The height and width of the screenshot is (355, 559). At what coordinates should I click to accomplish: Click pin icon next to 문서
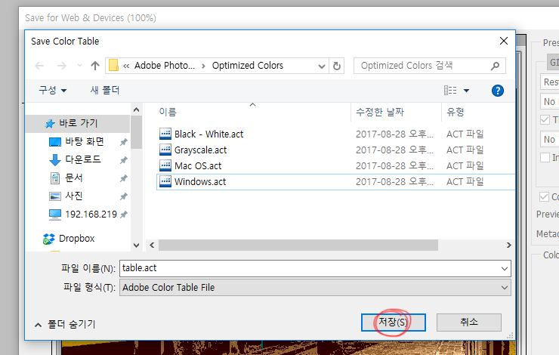123,178
